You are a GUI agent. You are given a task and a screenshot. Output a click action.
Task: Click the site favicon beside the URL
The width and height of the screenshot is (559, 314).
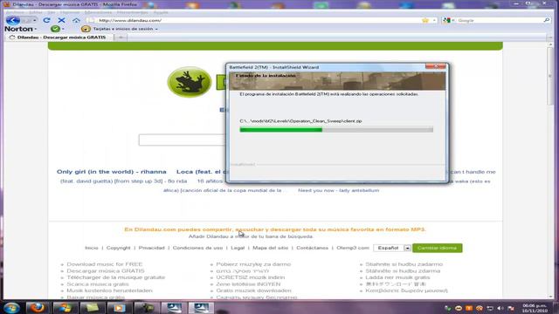[92, 20]
